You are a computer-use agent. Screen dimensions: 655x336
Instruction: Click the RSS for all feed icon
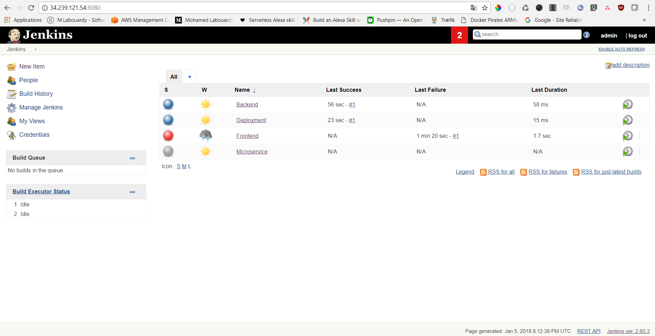point(483,172)
